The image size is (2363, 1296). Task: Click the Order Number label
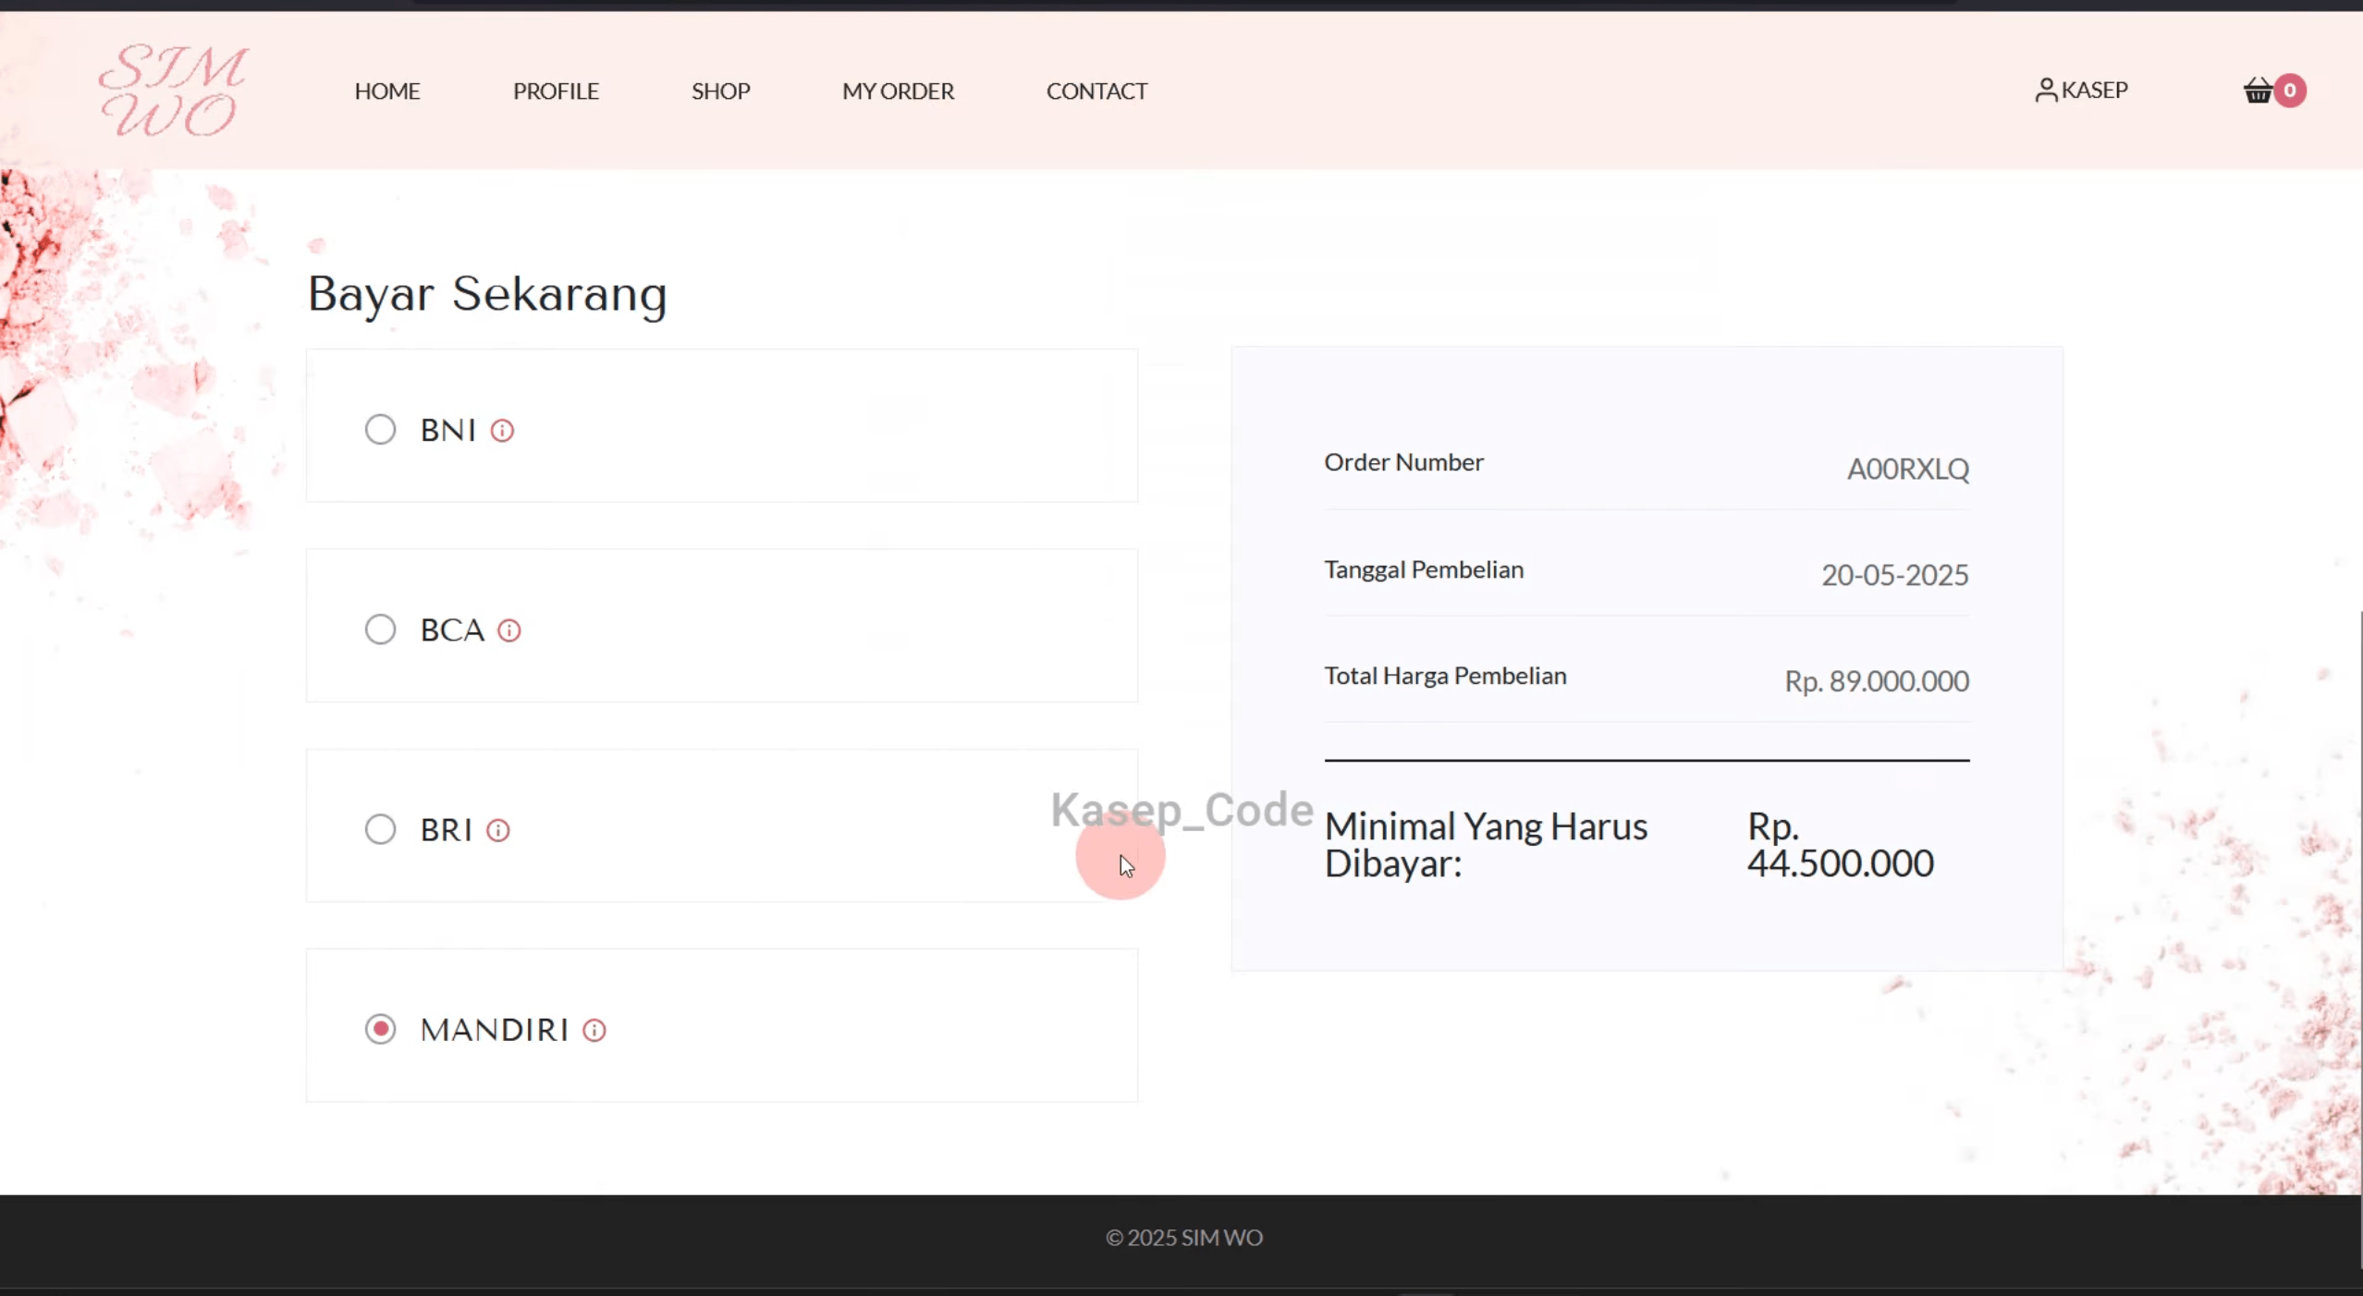[x=1403, y=462]
